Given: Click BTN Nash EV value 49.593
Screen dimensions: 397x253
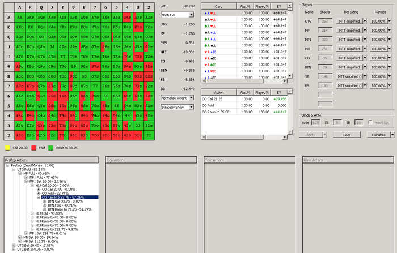Looking at the screenshot, I should 189,70.
